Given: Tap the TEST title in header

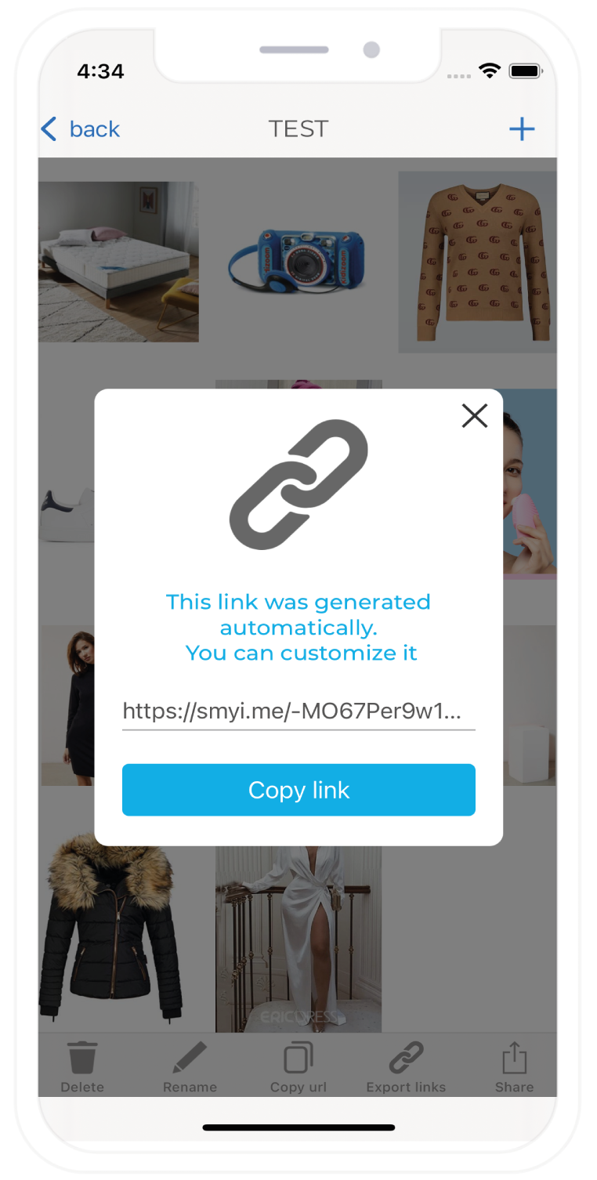Looking at the screenshot, I should (x=298, y=128).
